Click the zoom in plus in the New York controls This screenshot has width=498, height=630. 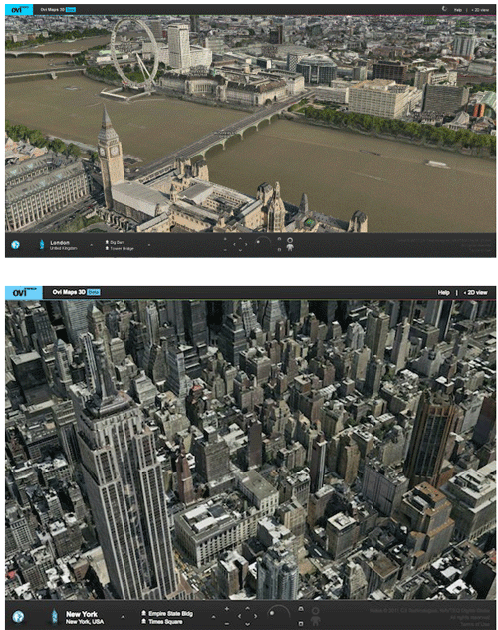(x=227, y=609)
